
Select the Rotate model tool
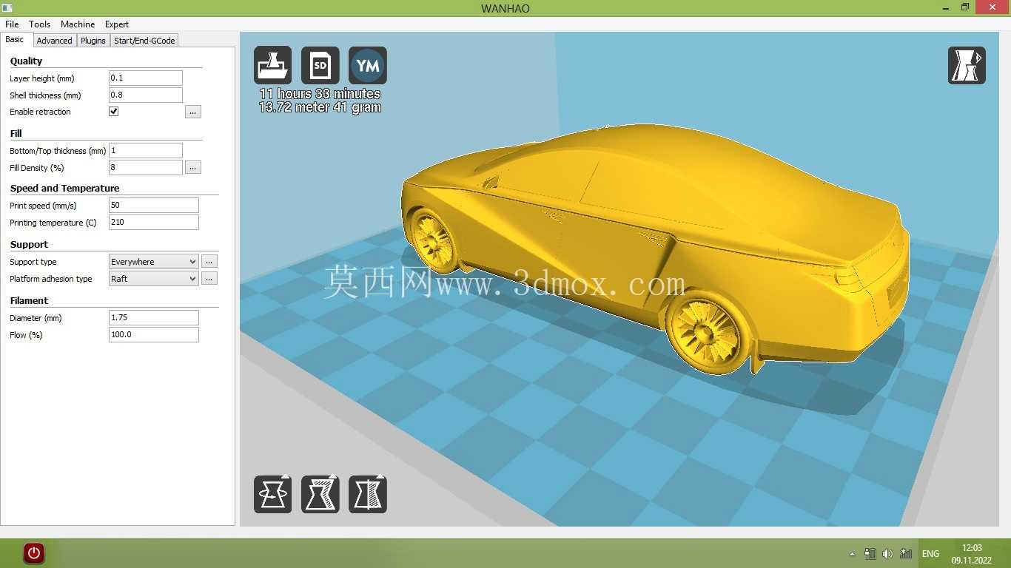click(x=273, y=494)
